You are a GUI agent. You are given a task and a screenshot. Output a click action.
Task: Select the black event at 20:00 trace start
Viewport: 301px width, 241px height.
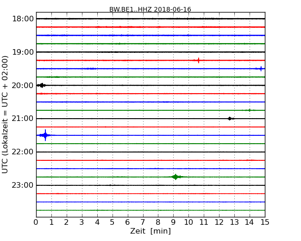tap(42, 85)
